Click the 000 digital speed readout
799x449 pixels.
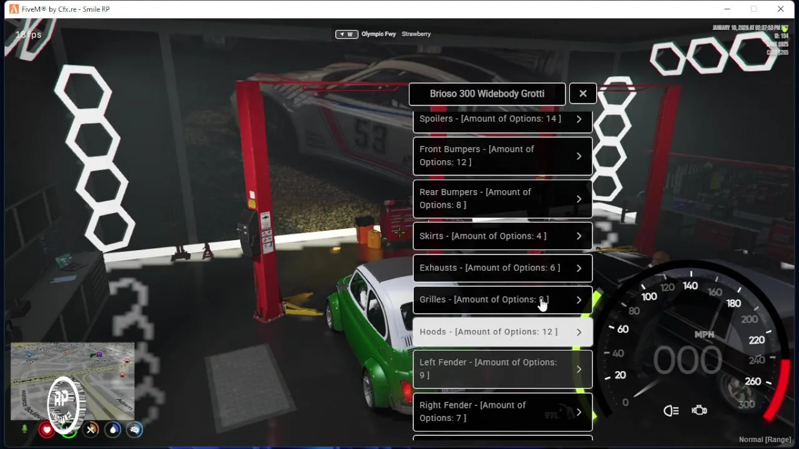point(687,360)
